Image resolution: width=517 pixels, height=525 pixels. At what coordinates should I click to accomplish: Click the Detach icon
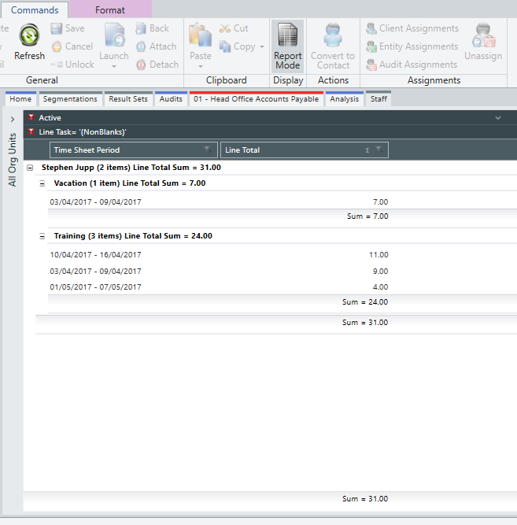[141, 65]
